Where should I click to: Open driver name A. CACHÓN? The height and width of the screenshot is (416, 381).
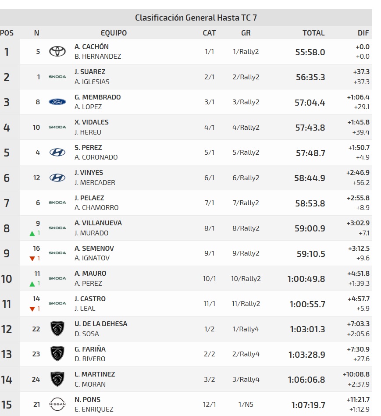(92, 47)
